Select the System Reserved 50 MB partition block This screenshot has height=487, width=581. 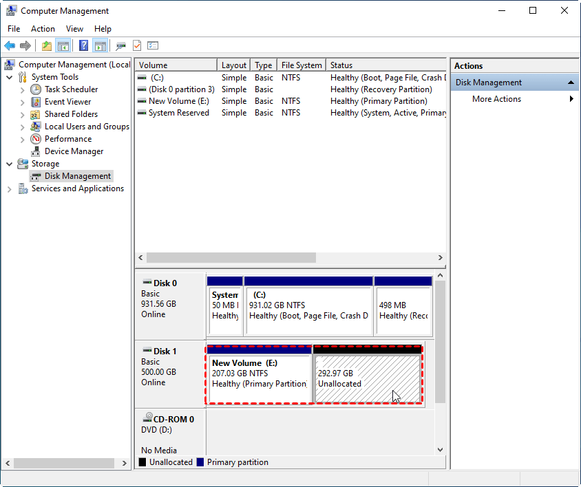point(225,306)
